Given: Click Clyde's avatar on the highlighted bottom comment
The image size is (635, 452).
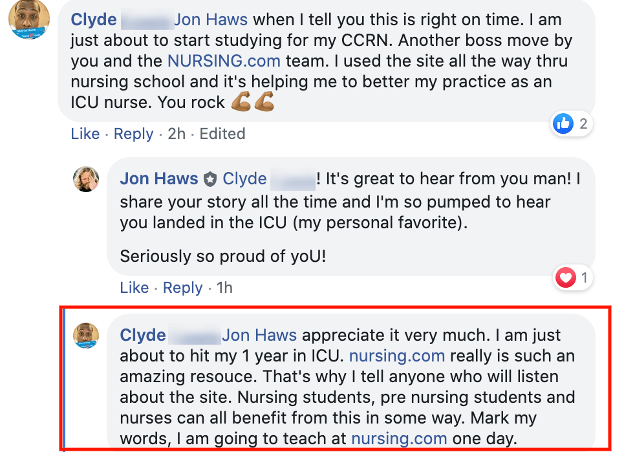Looking at the screenshot, I should (x=87, y=336).
